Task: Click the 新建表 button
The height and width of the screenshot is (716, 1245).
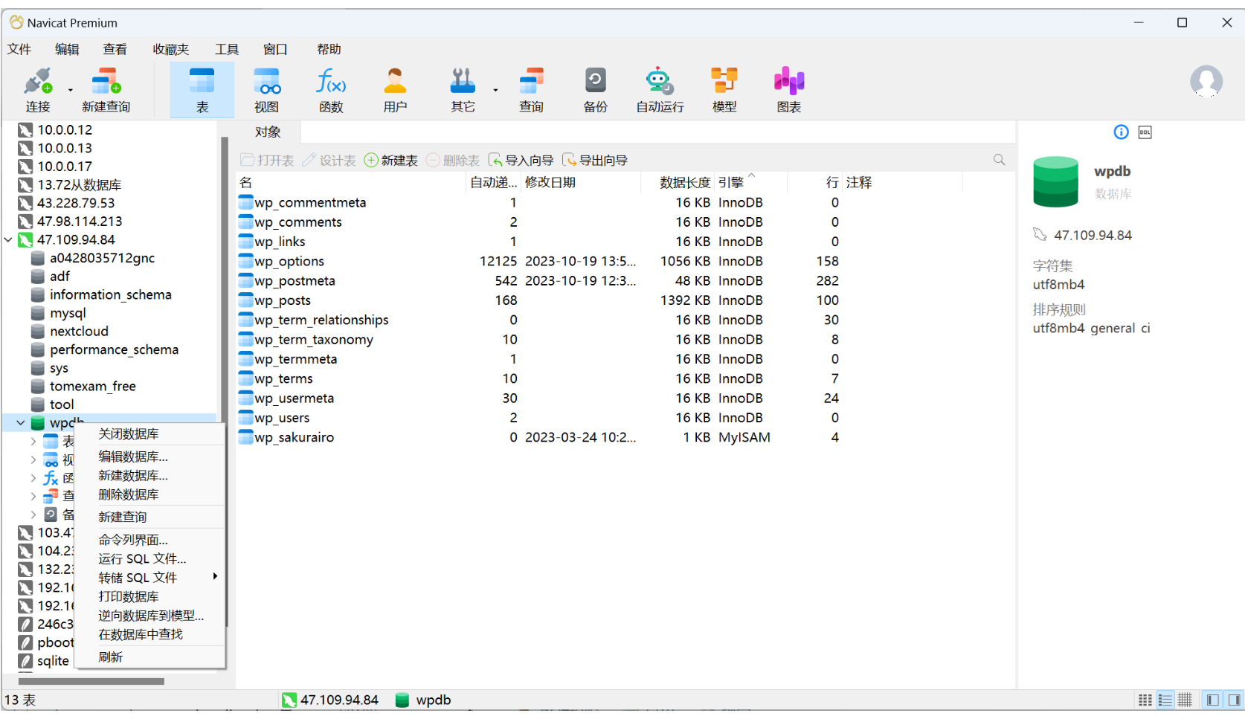Action: pyautogui.click(x=391, y=161)
